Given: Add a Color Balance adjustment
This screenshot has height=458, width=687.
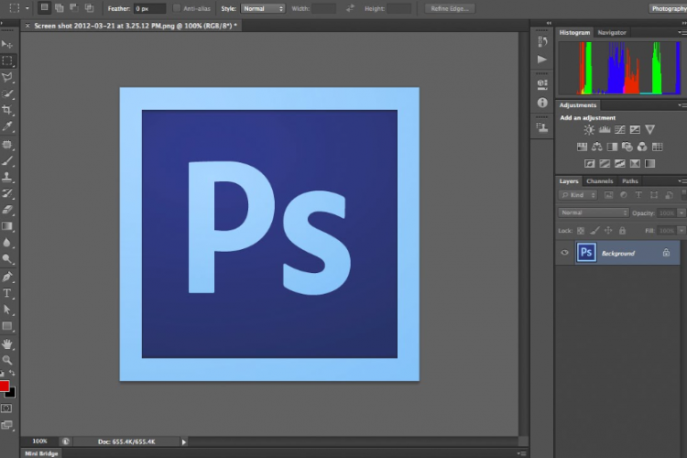Looking at the screenshot, I should (596, 147).
